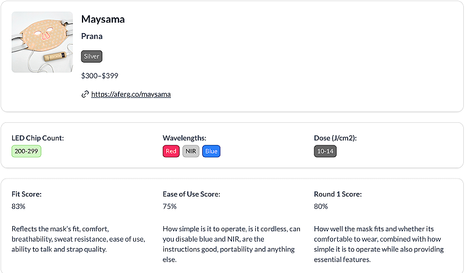Open the aferg.co/maysama link
Screen dimensions: 465x273
pyautogui.click(x=131, y=94)
